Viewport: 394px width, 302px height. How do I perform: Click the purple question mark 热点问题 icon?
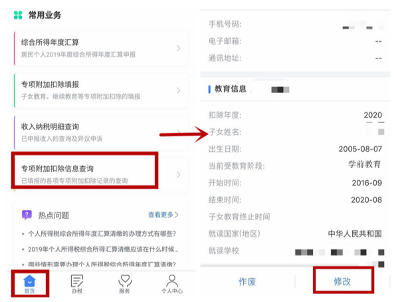coord(27,215)
